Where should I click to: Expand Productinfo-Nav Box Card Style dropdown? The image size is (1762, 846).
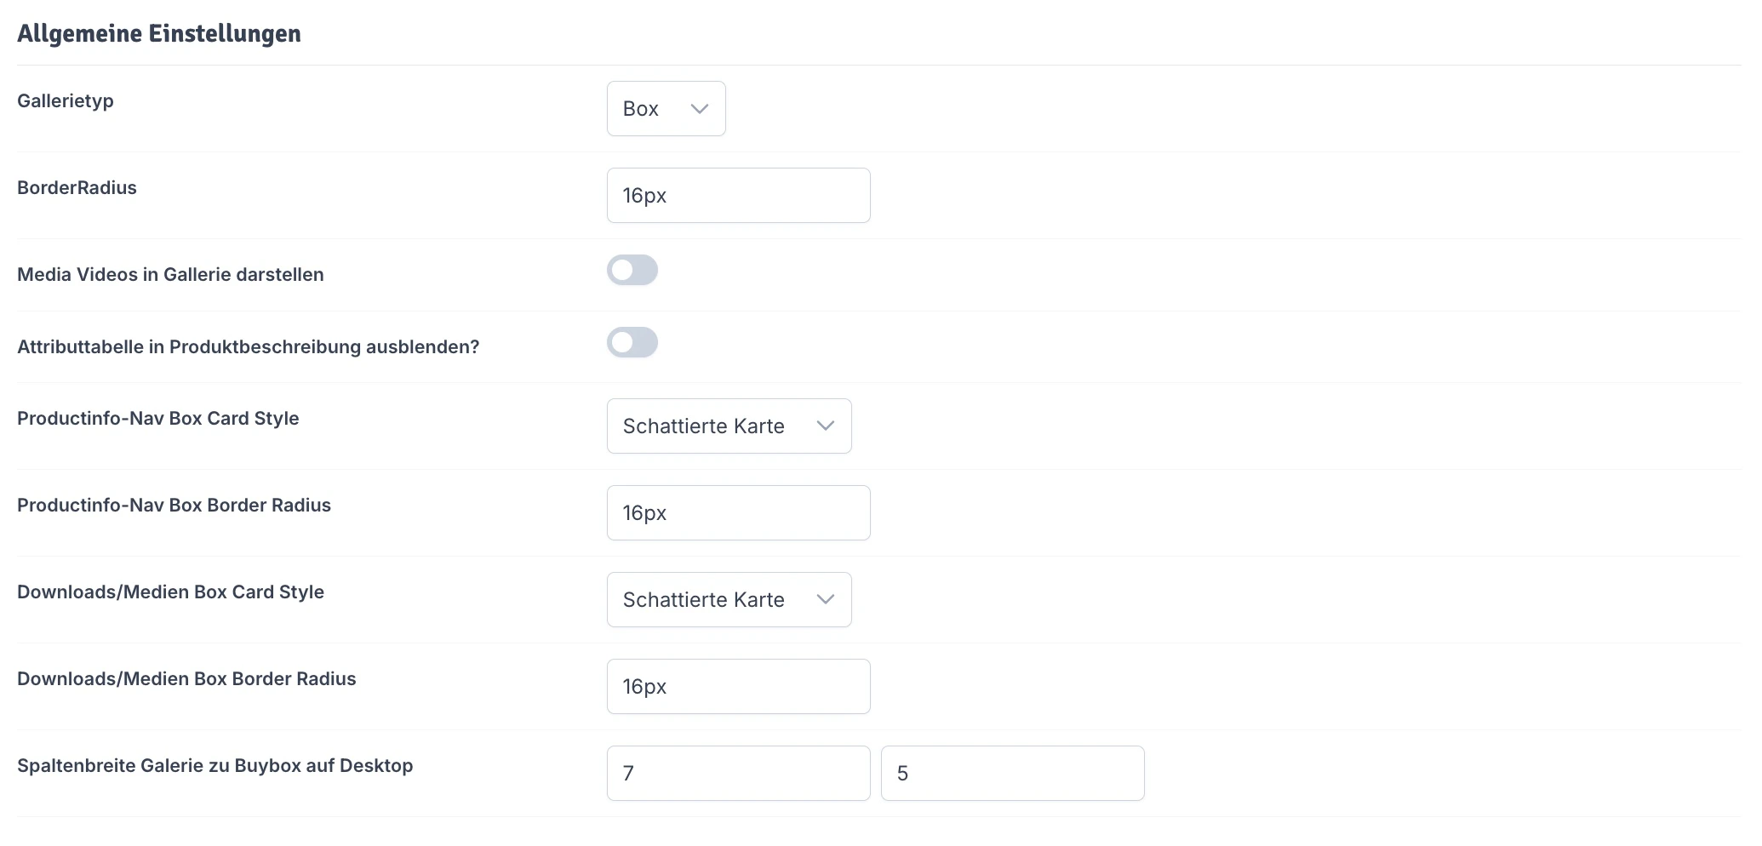click(729, 426)
